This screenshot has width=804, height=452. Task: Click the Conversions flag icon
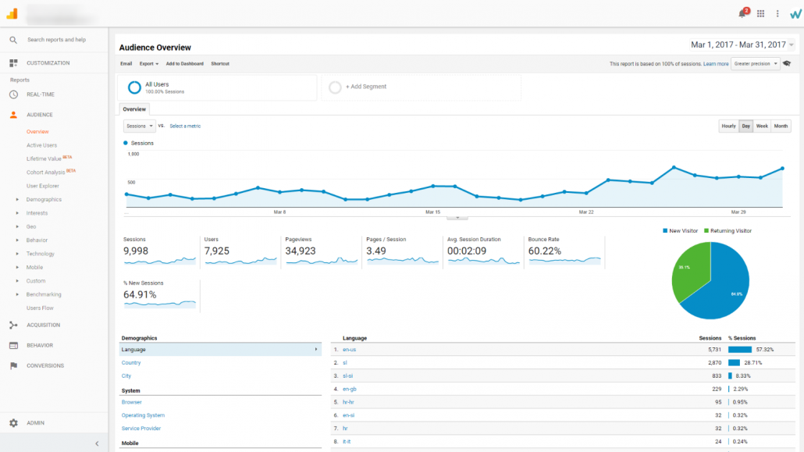pyautogui.click(x=13, y=365)
